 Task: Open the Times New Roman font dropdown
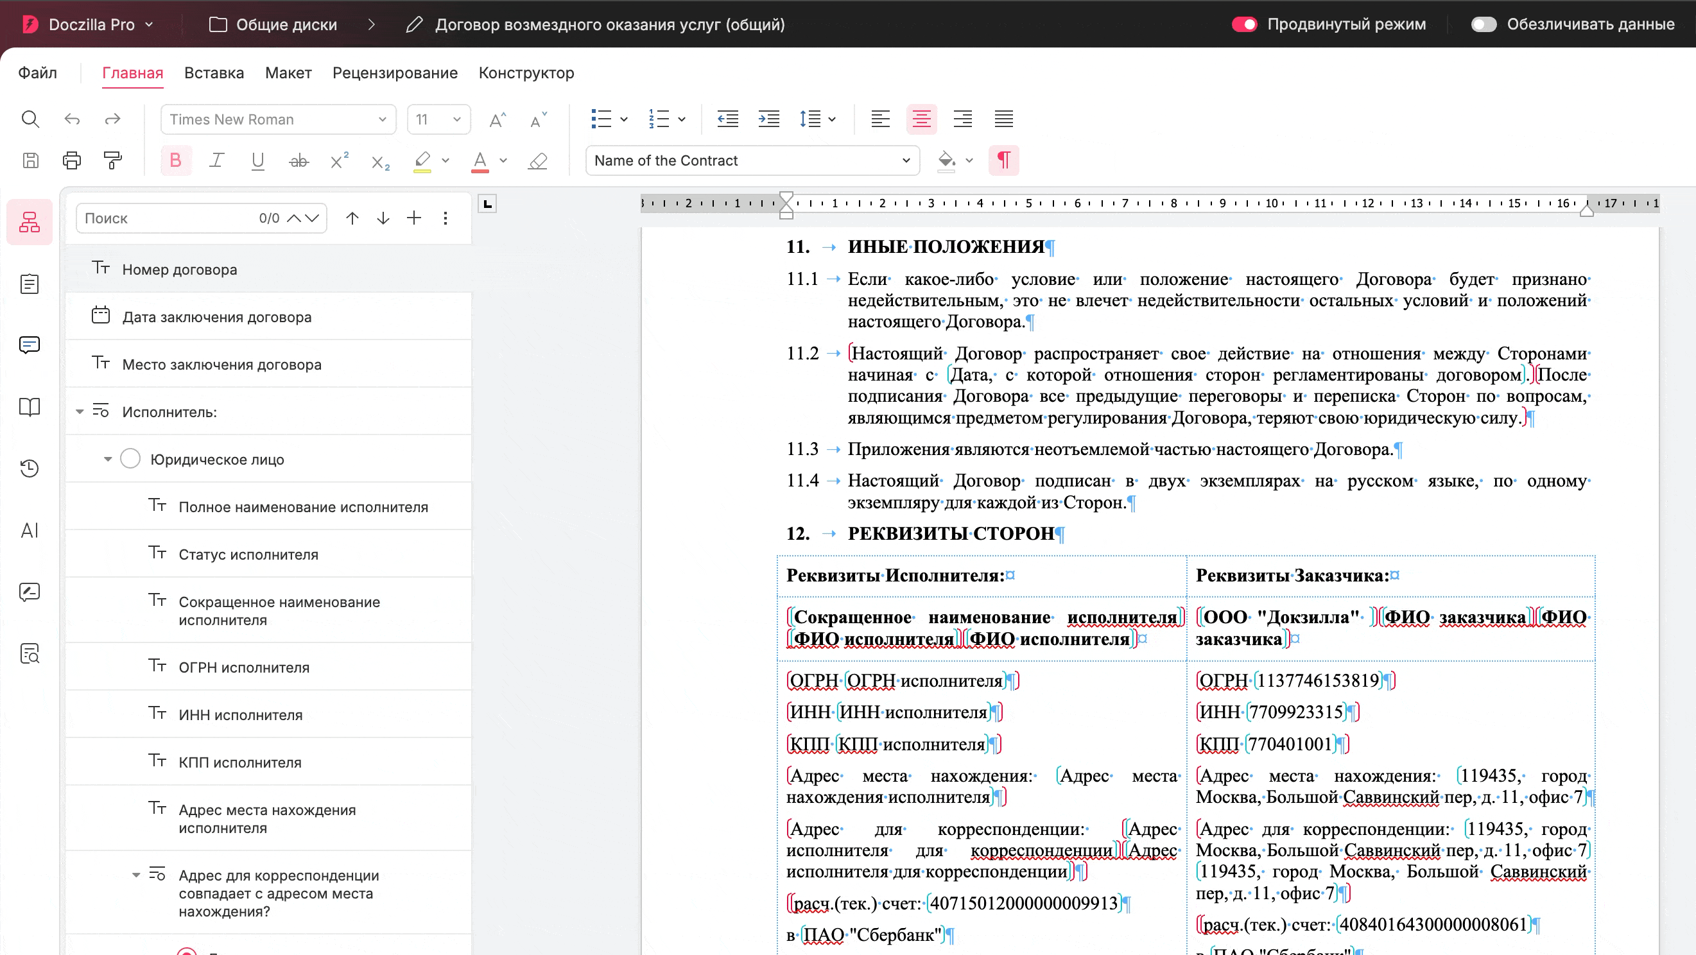[x=279, y=119]
